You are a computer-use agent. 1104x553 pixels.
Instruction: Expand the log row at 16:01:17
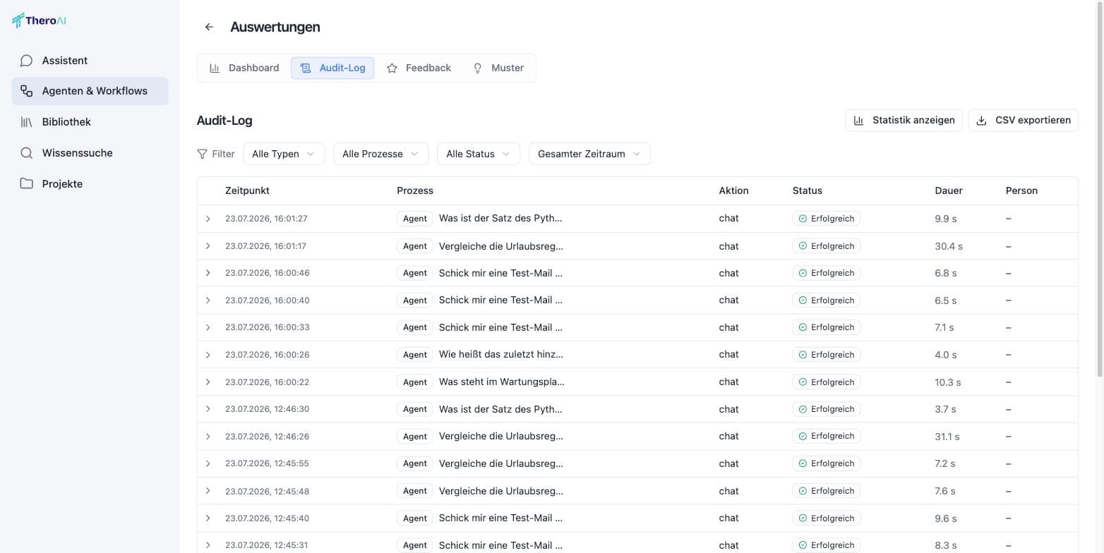208,246
